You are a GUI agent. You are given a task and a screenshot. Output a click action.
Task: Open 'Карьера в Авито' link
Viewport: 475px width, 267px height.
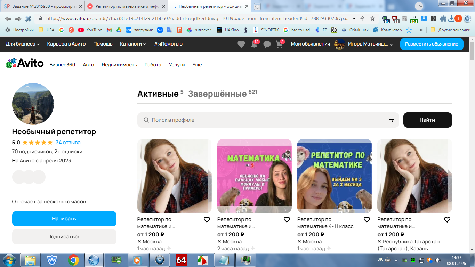66,44
